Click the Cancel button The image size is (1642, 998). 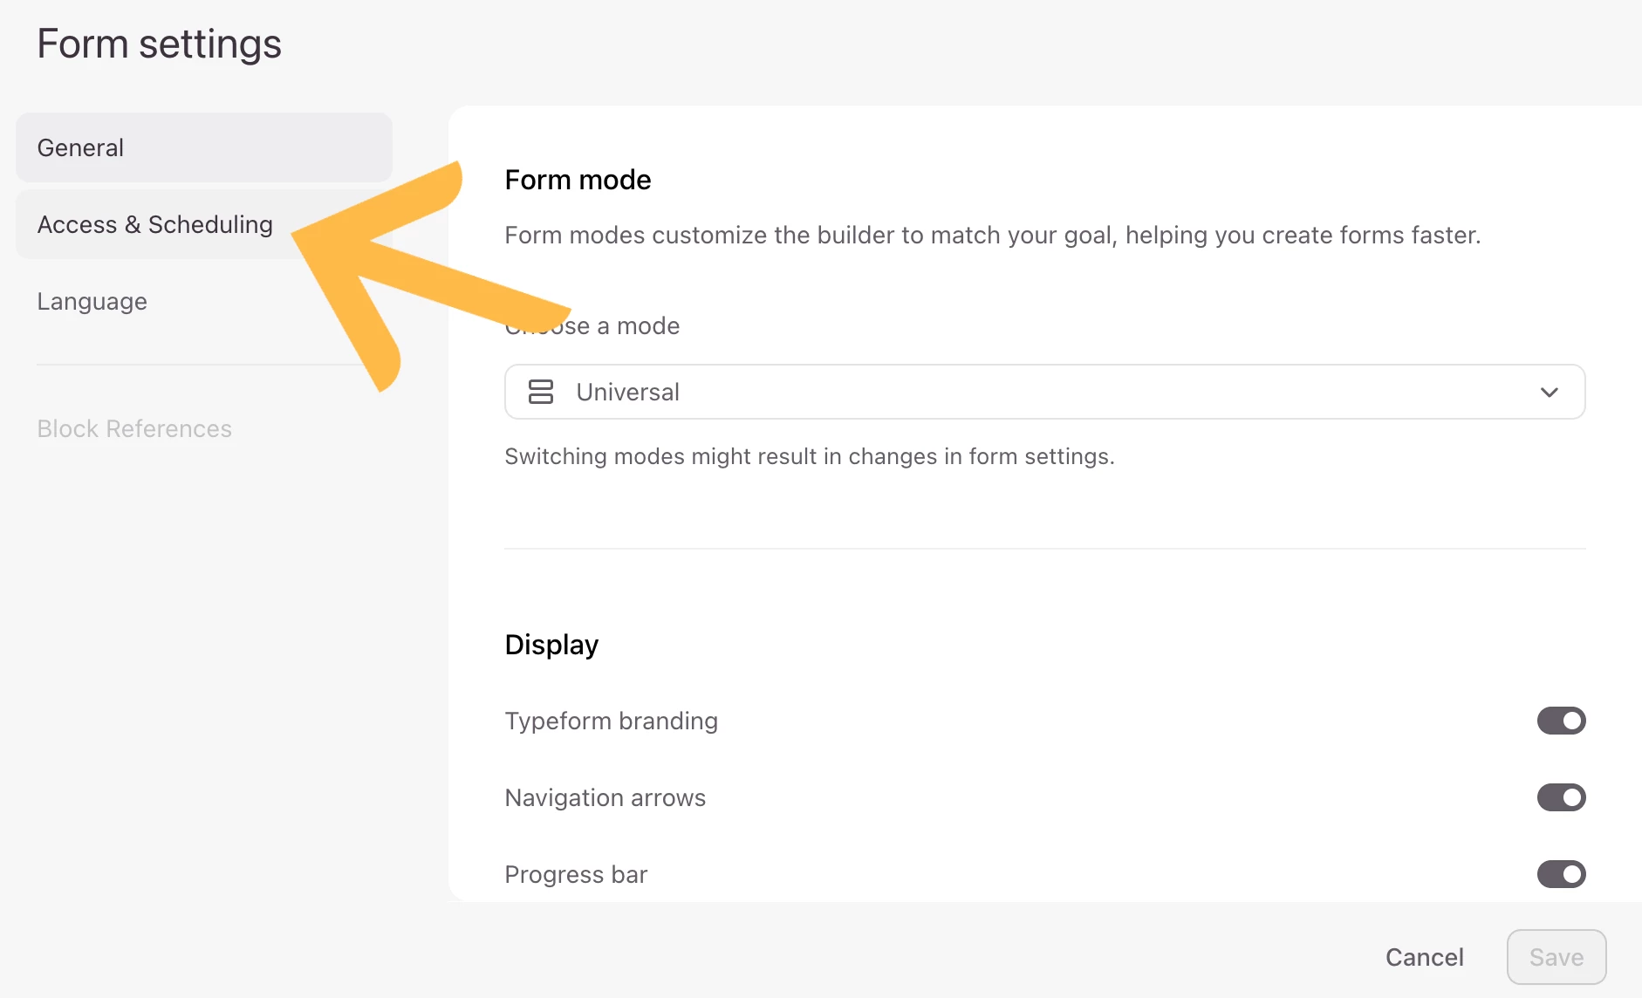1424,957
